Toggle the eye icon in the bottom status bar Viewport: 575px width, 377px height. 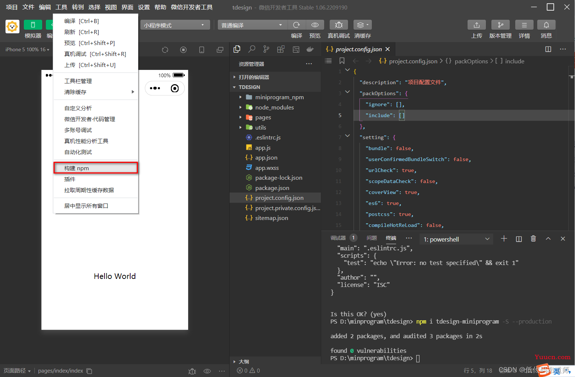pos(207,371)
